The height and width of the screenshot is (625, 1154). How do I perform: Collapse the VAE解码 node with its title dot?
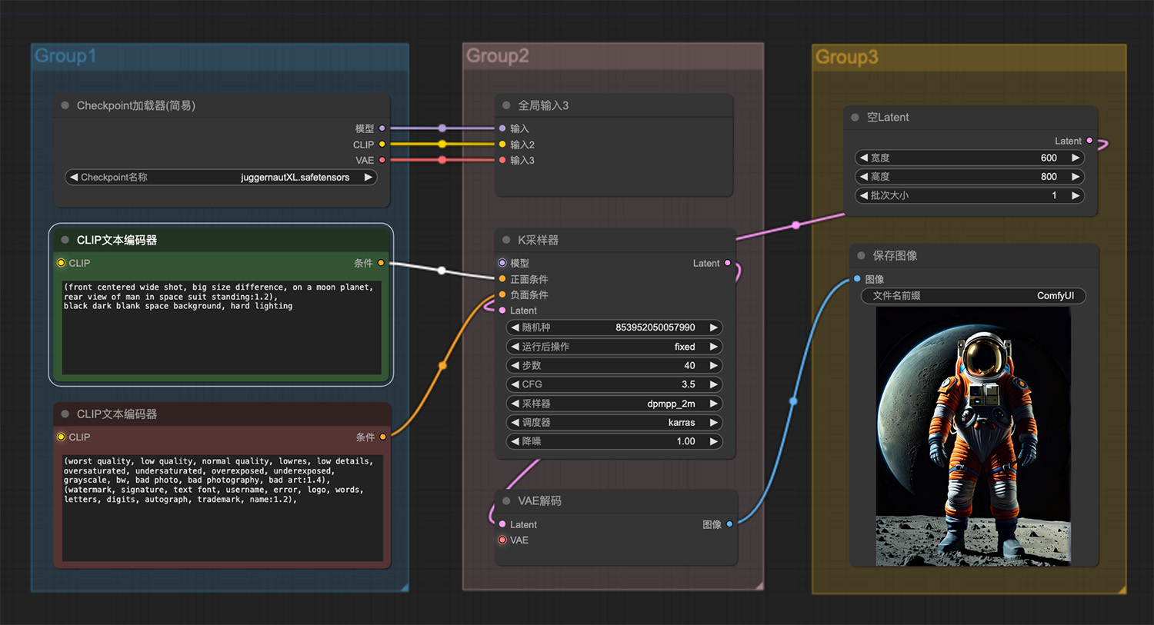click(x=506, y=500)
